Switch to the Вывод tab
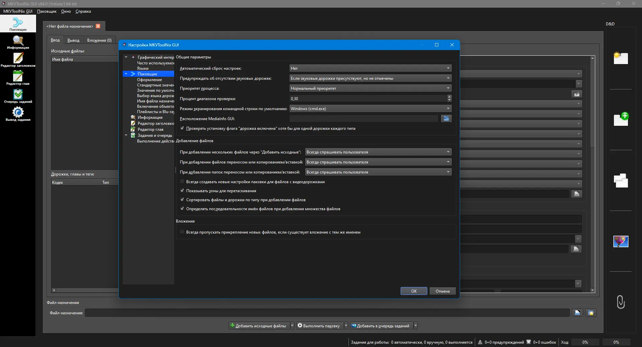 coord(73,40)
